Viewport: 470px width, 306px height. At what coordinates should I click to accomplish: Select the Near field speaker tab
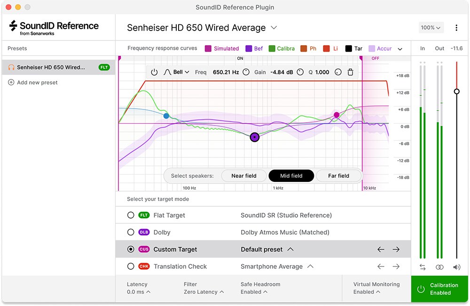pos(243,176)
